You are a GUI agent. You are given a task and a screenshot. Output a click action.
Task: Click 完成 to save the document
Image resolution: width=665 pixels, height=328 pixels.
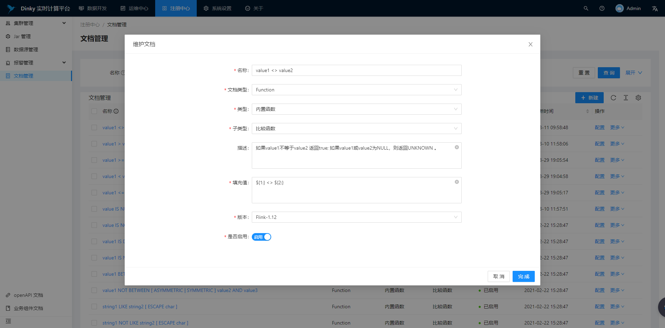(x=524, y=276)
